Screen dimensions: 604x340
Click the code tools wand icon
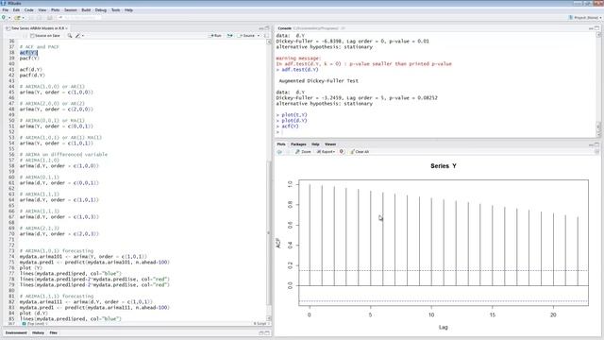tap(77, 36)
